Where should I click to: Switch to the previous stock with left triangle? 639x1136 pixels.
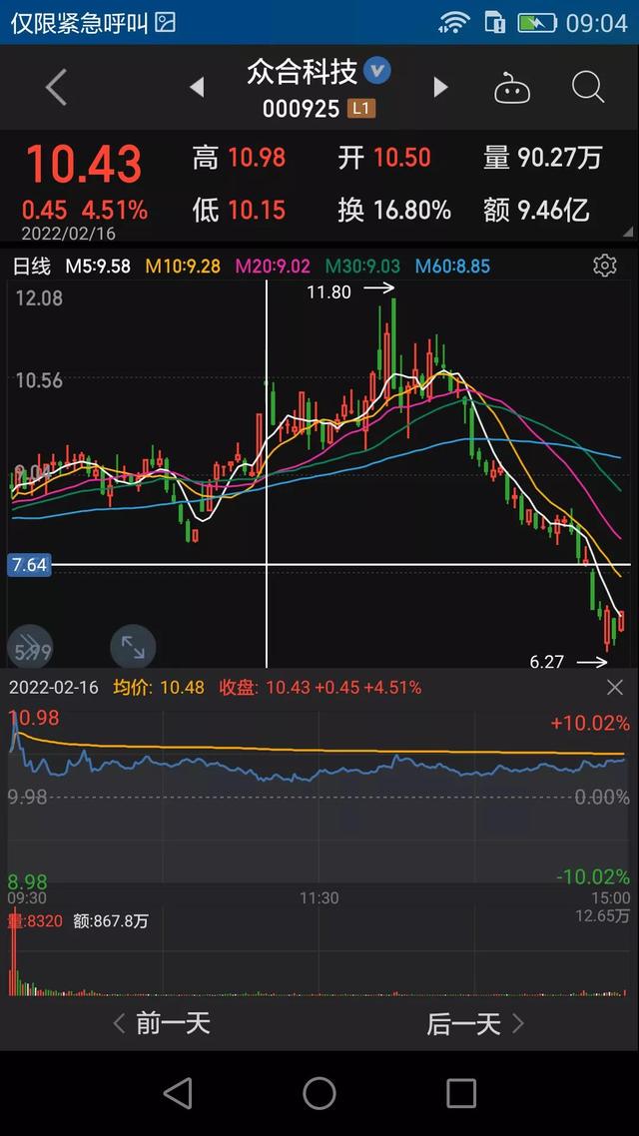click(197, 87)
